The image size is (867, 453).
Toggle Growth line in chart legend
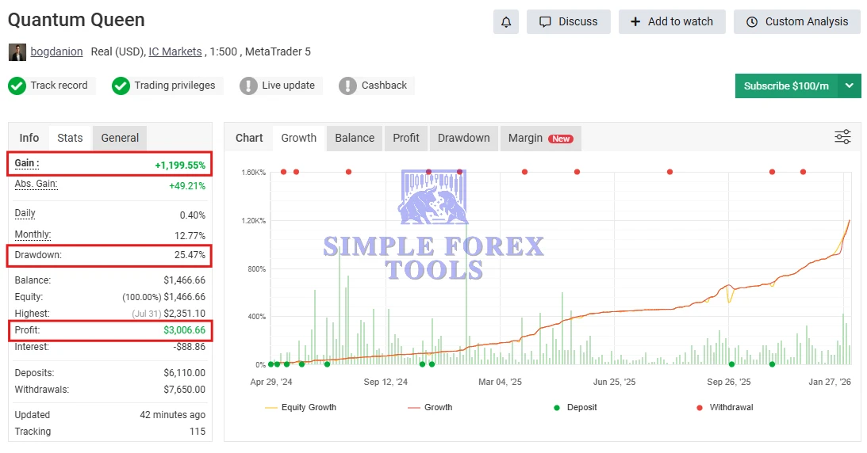pos(429,407)
